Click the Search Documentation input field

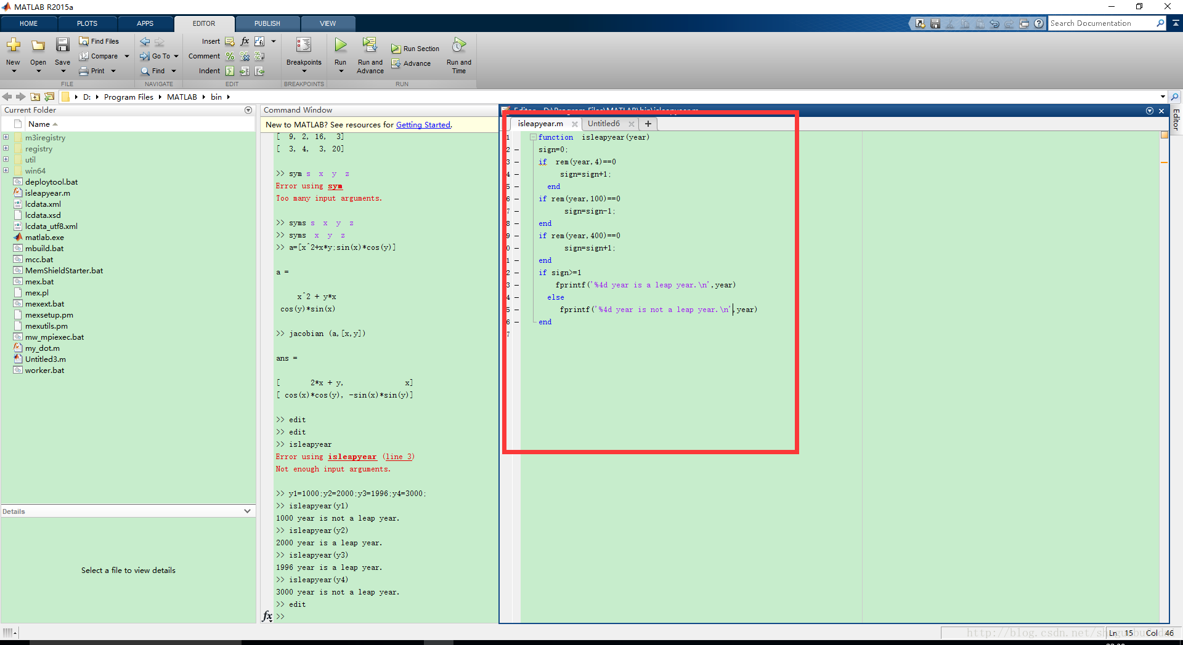tap(1102, 23)
